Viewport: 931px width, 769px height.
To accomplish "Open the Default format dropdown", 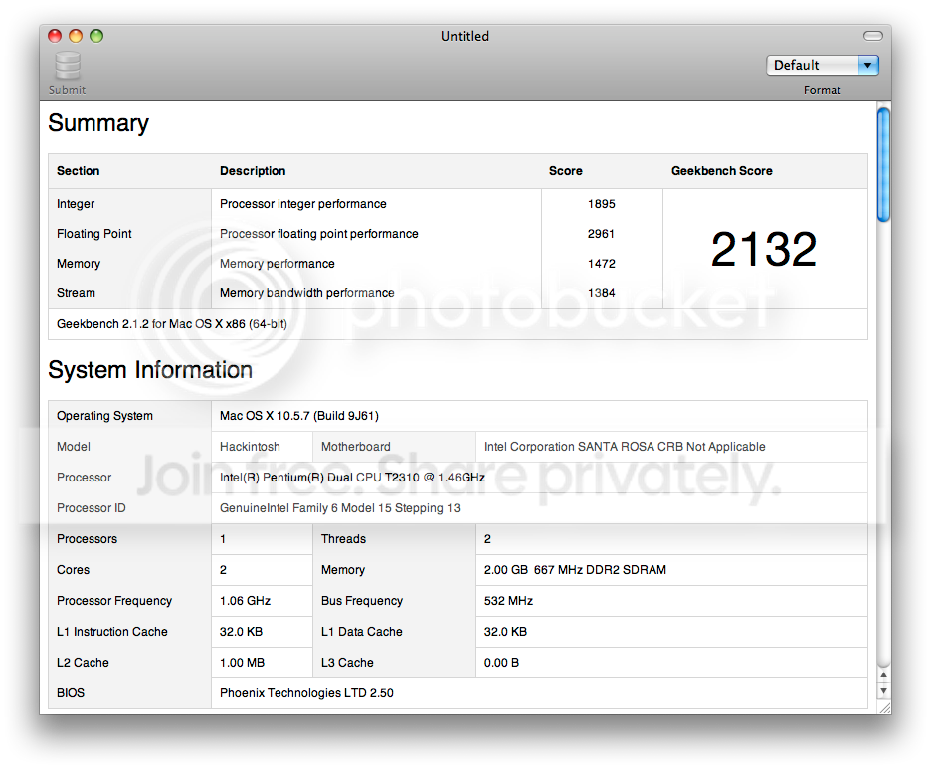I will click(x=822, y=65).
